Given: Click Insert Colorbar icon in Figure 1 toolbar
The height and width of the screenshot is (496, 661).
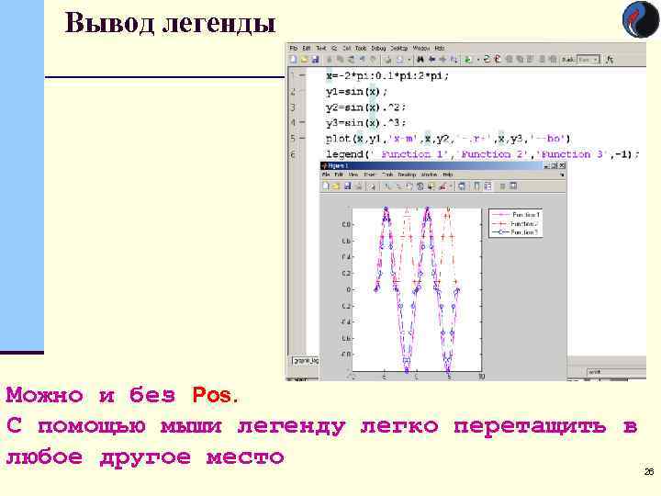Looking at the screenshot, I should pos(476,186).
